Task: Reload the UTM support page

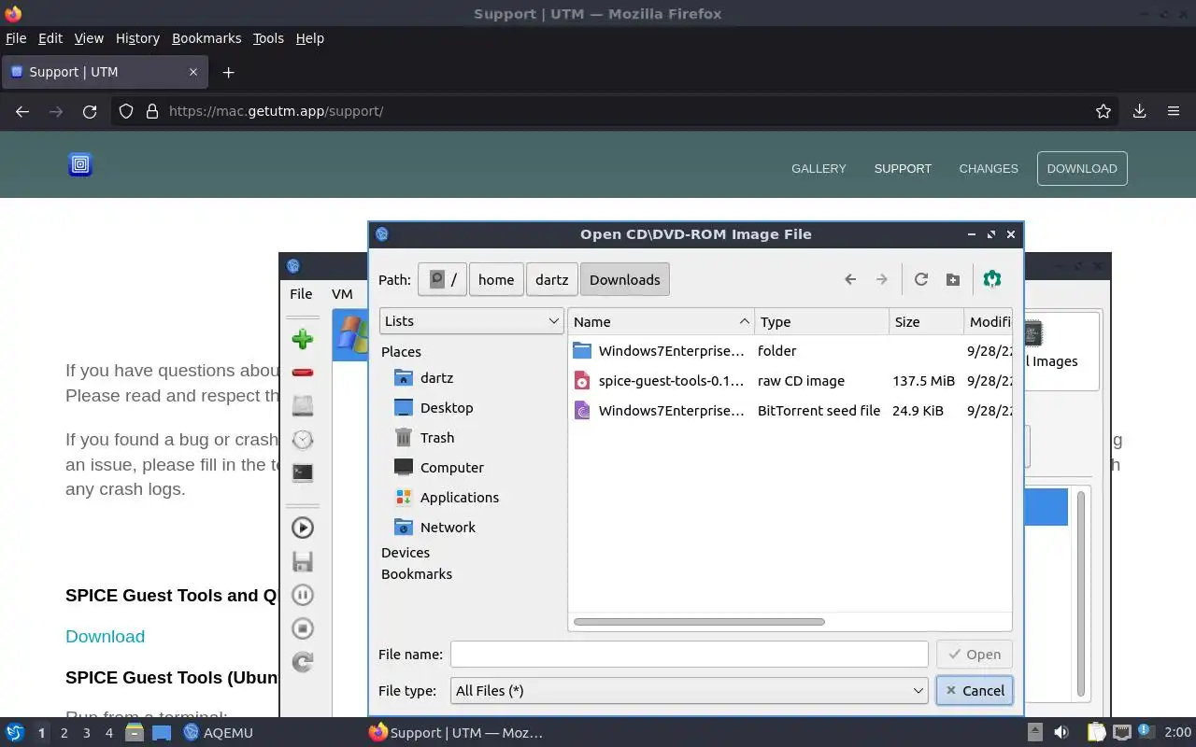Action: click(90, 111)
